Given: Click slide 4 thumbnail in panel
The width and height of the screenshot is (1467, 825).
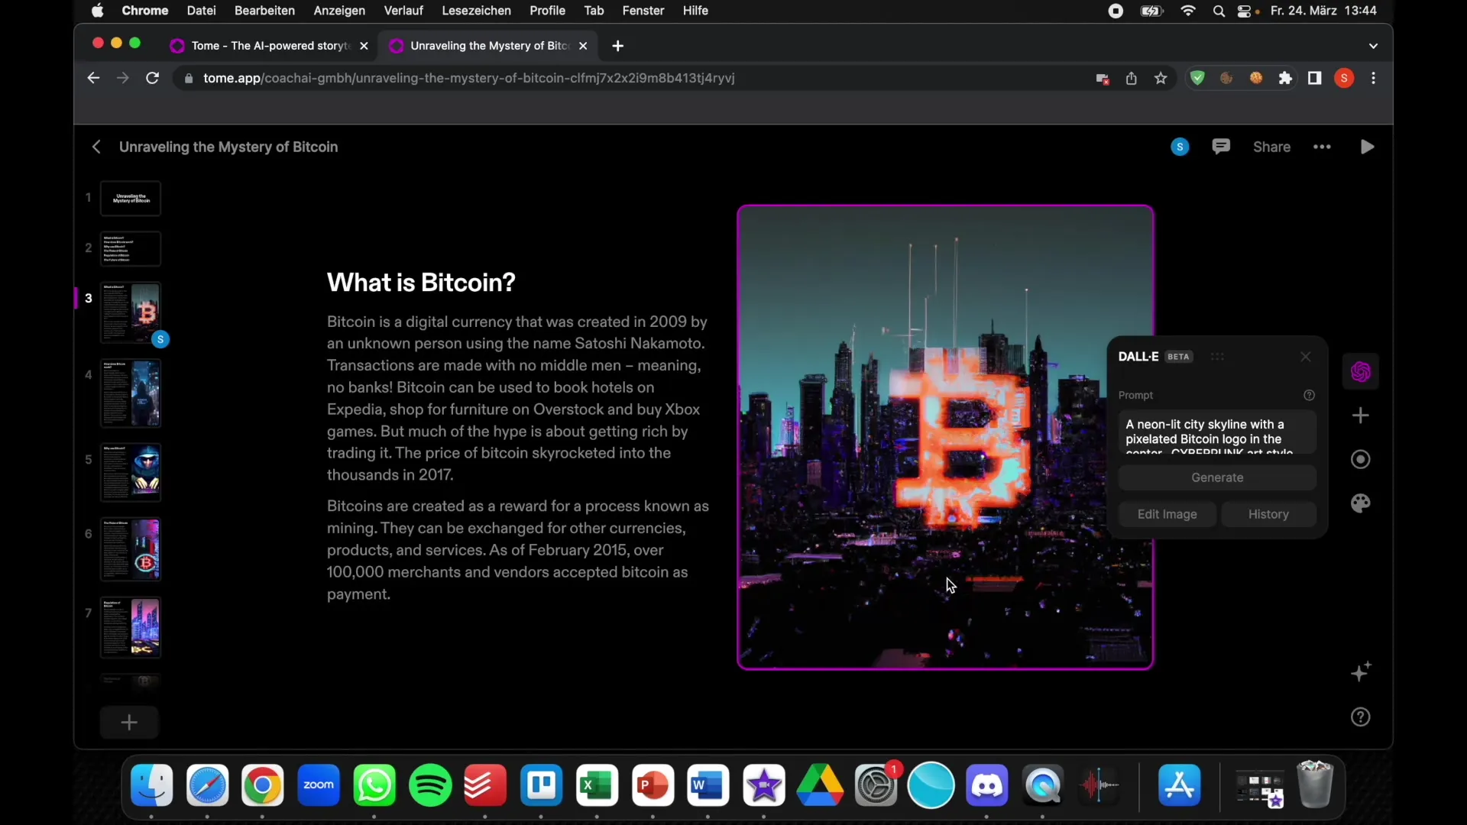Looking at the screenshot, I should click(x=129, y=394).
